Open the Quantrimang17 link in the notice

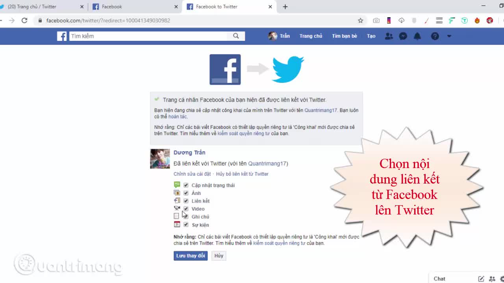(x=321, y=110)
